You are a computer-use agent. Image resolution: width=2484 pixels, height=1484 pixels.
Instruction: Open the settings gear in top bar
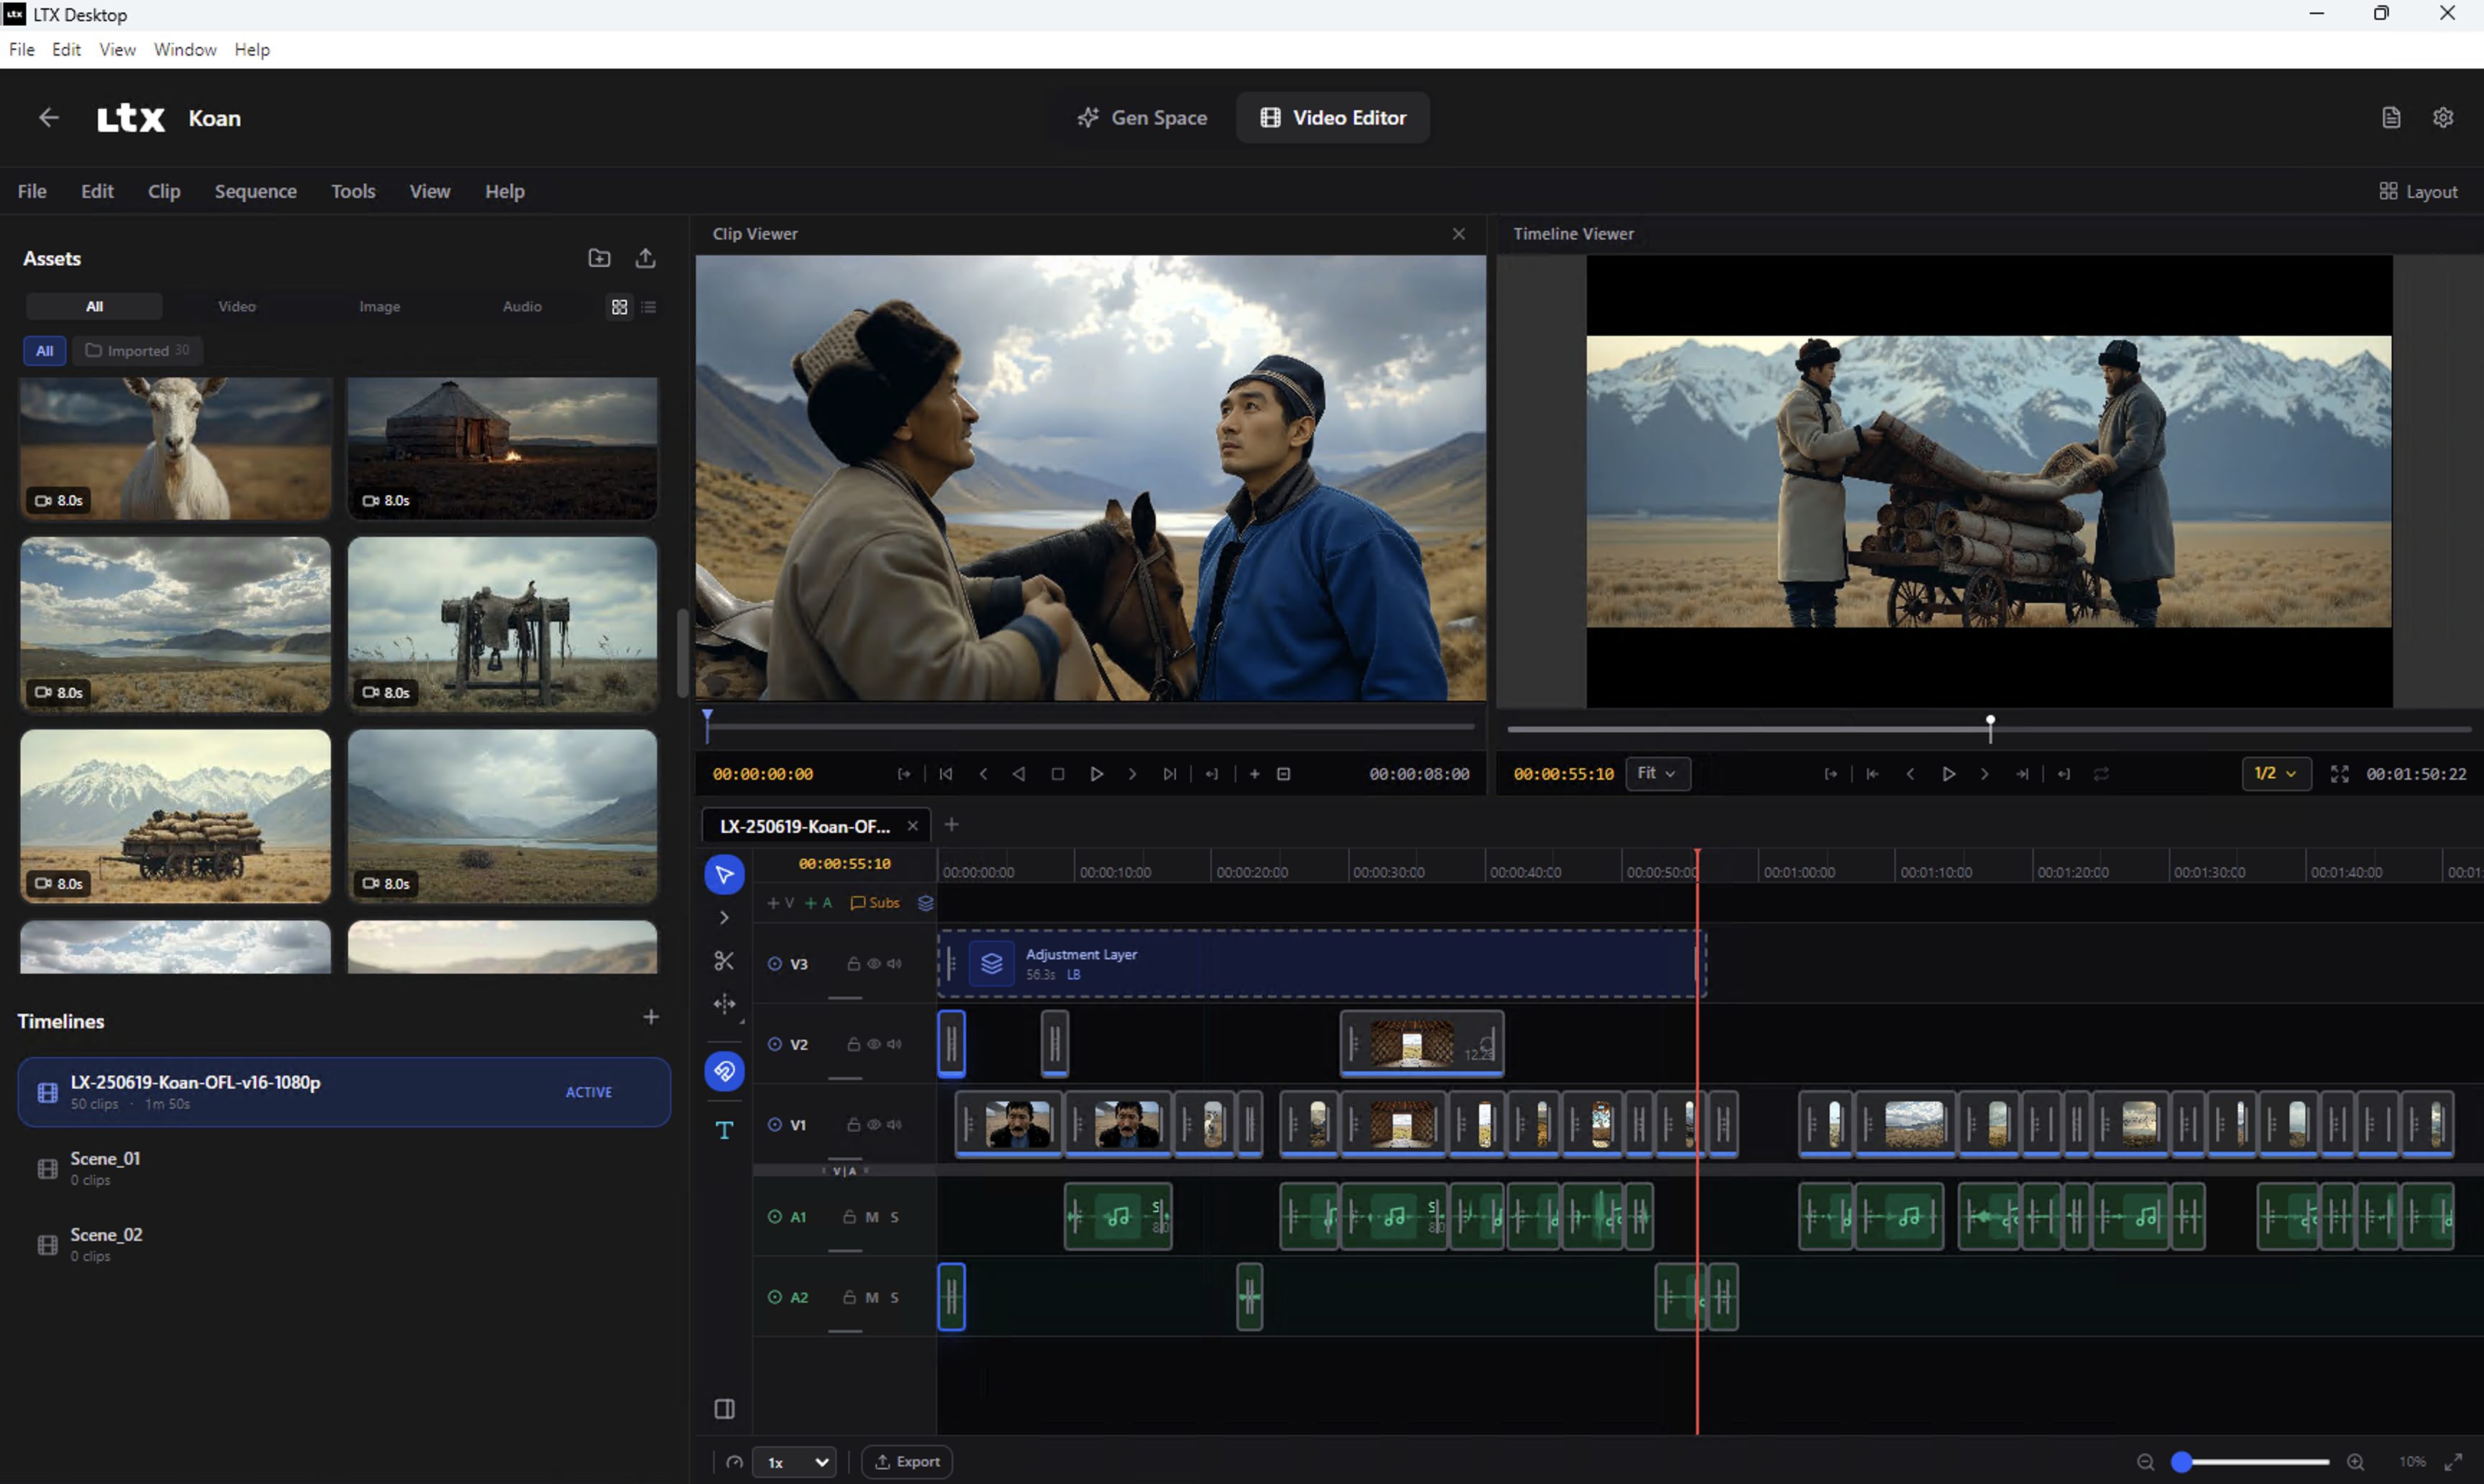(x=2443, y=117)
